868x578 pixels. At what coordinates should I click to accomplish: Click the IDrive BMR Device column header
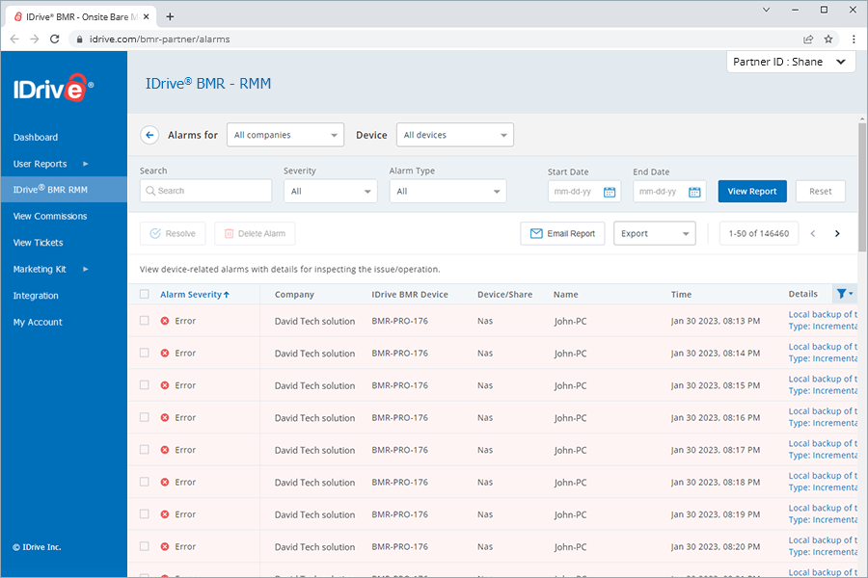[410, 295]
